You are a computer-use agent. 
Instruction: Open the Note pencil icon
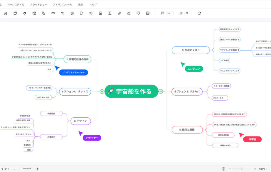tap(129, 13)
